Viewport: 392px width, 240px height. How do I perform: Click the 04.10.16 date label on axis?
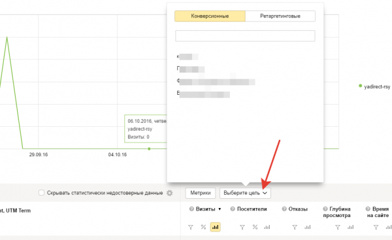[117, 155]
